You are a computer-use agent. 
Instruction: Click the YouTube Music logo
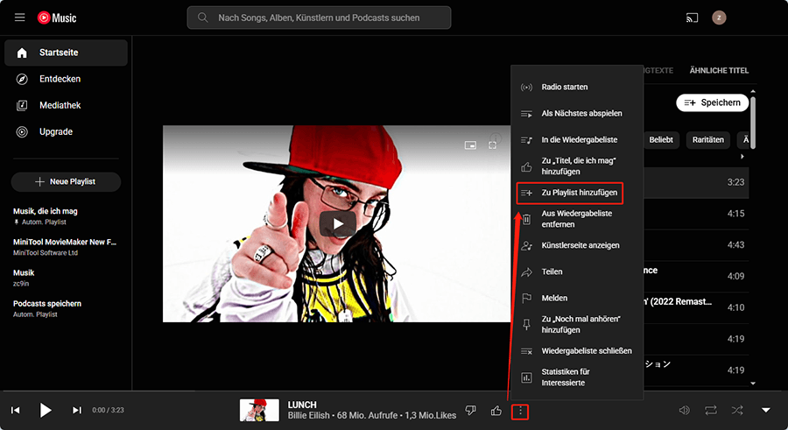[57, 18]
